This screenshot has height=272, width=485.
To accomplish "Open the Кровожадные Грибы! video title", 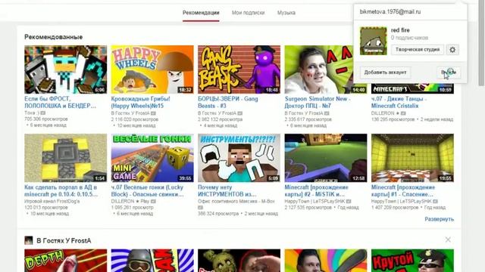I will [x=140, y=103].
